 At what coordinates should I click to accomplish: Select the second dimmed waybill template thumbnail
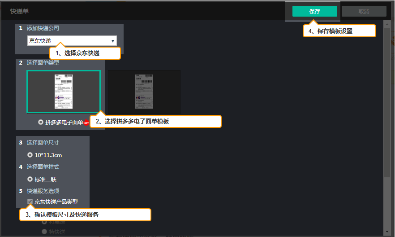point(144,92)
